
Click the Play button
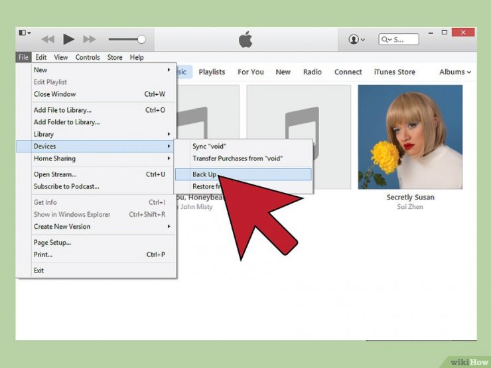(68, 39)
